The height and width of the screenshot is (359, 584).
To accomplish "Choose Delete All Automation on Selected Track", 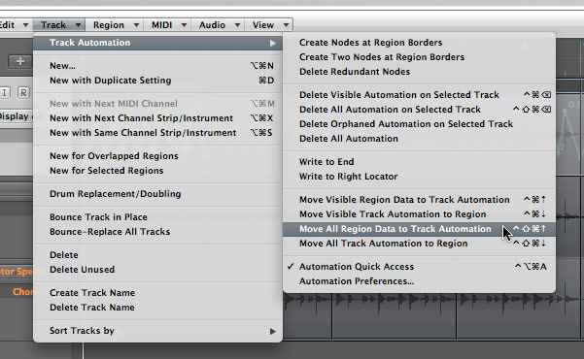I will [x=419, y=110].
